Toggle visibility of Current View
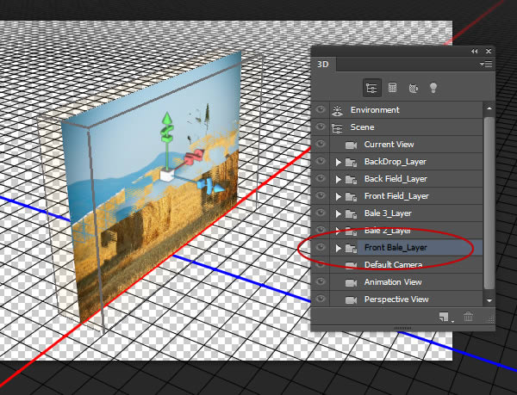The width and height of the screenshot is (517, 395). tap(321, 144)
